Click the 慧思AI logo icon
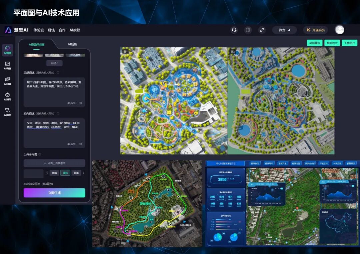Image resolution: width=360 pixels, height=254 pixels. pos(8,30)
